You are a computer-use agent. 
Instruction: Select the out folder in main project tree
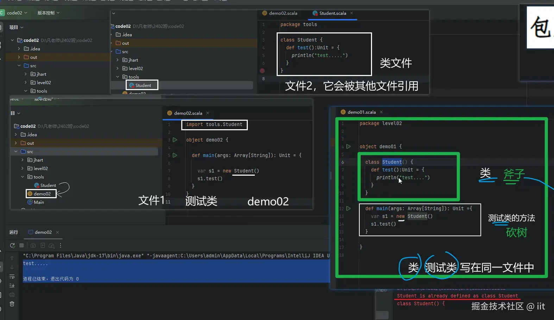pyautogui.click(x=30, y=57)
